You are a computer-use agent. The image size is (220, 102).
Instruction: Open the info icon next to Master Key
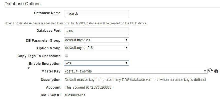[x=216, y=71]
